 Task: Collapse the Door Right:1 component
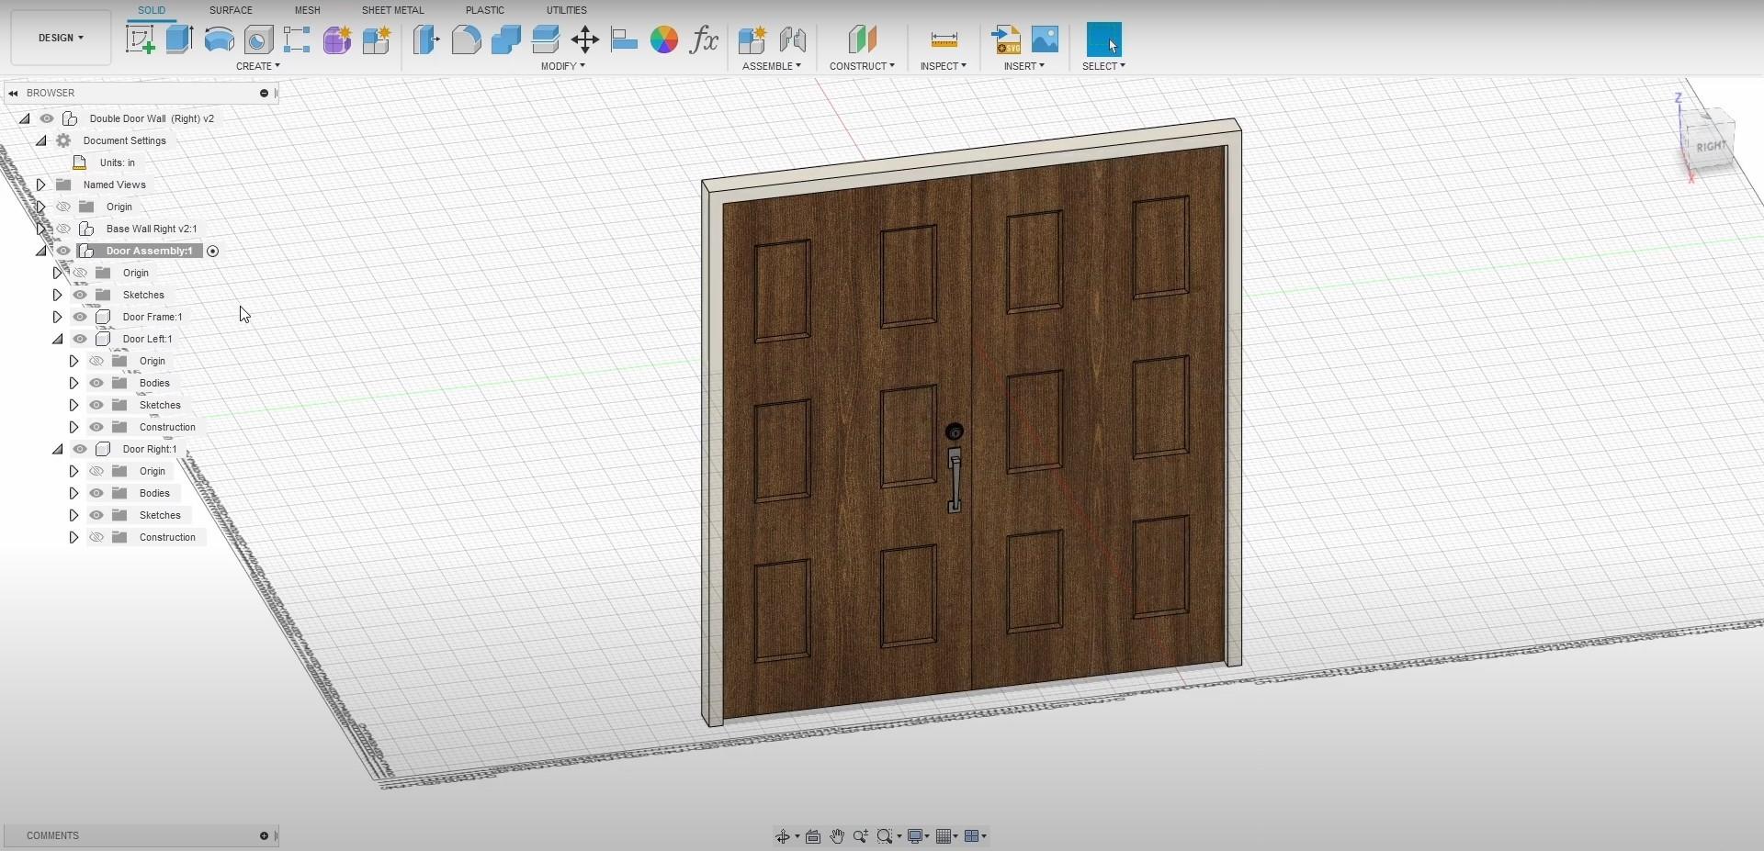(x=57, y=449)
